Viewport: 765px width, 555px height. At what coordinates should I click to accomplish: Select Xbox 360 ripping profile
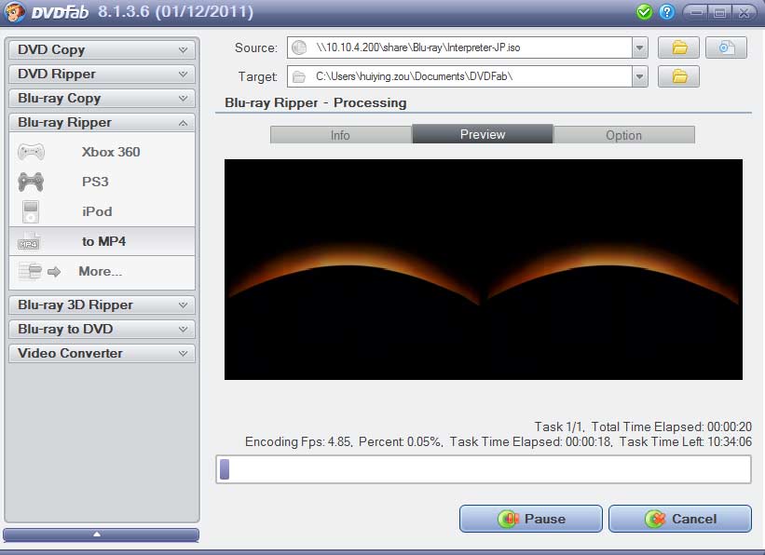(102, 152)
